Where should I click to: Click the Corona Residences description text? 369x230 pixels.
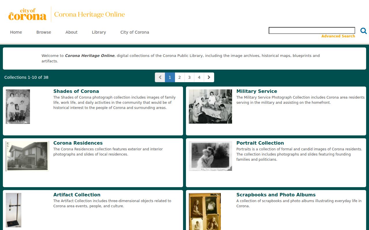click(x=108, y=152)
